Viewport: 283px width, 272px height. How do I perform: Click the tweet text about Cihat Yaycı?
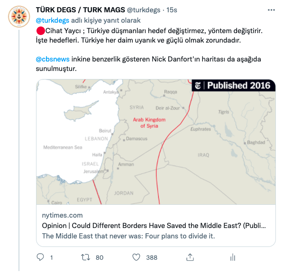[x=149, y=35]
